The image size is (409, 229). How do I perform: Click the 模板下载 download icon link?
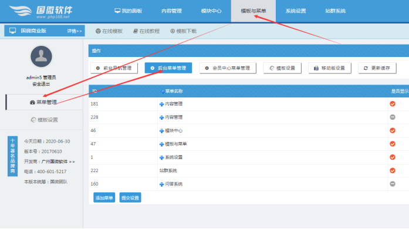pos(183,31)
